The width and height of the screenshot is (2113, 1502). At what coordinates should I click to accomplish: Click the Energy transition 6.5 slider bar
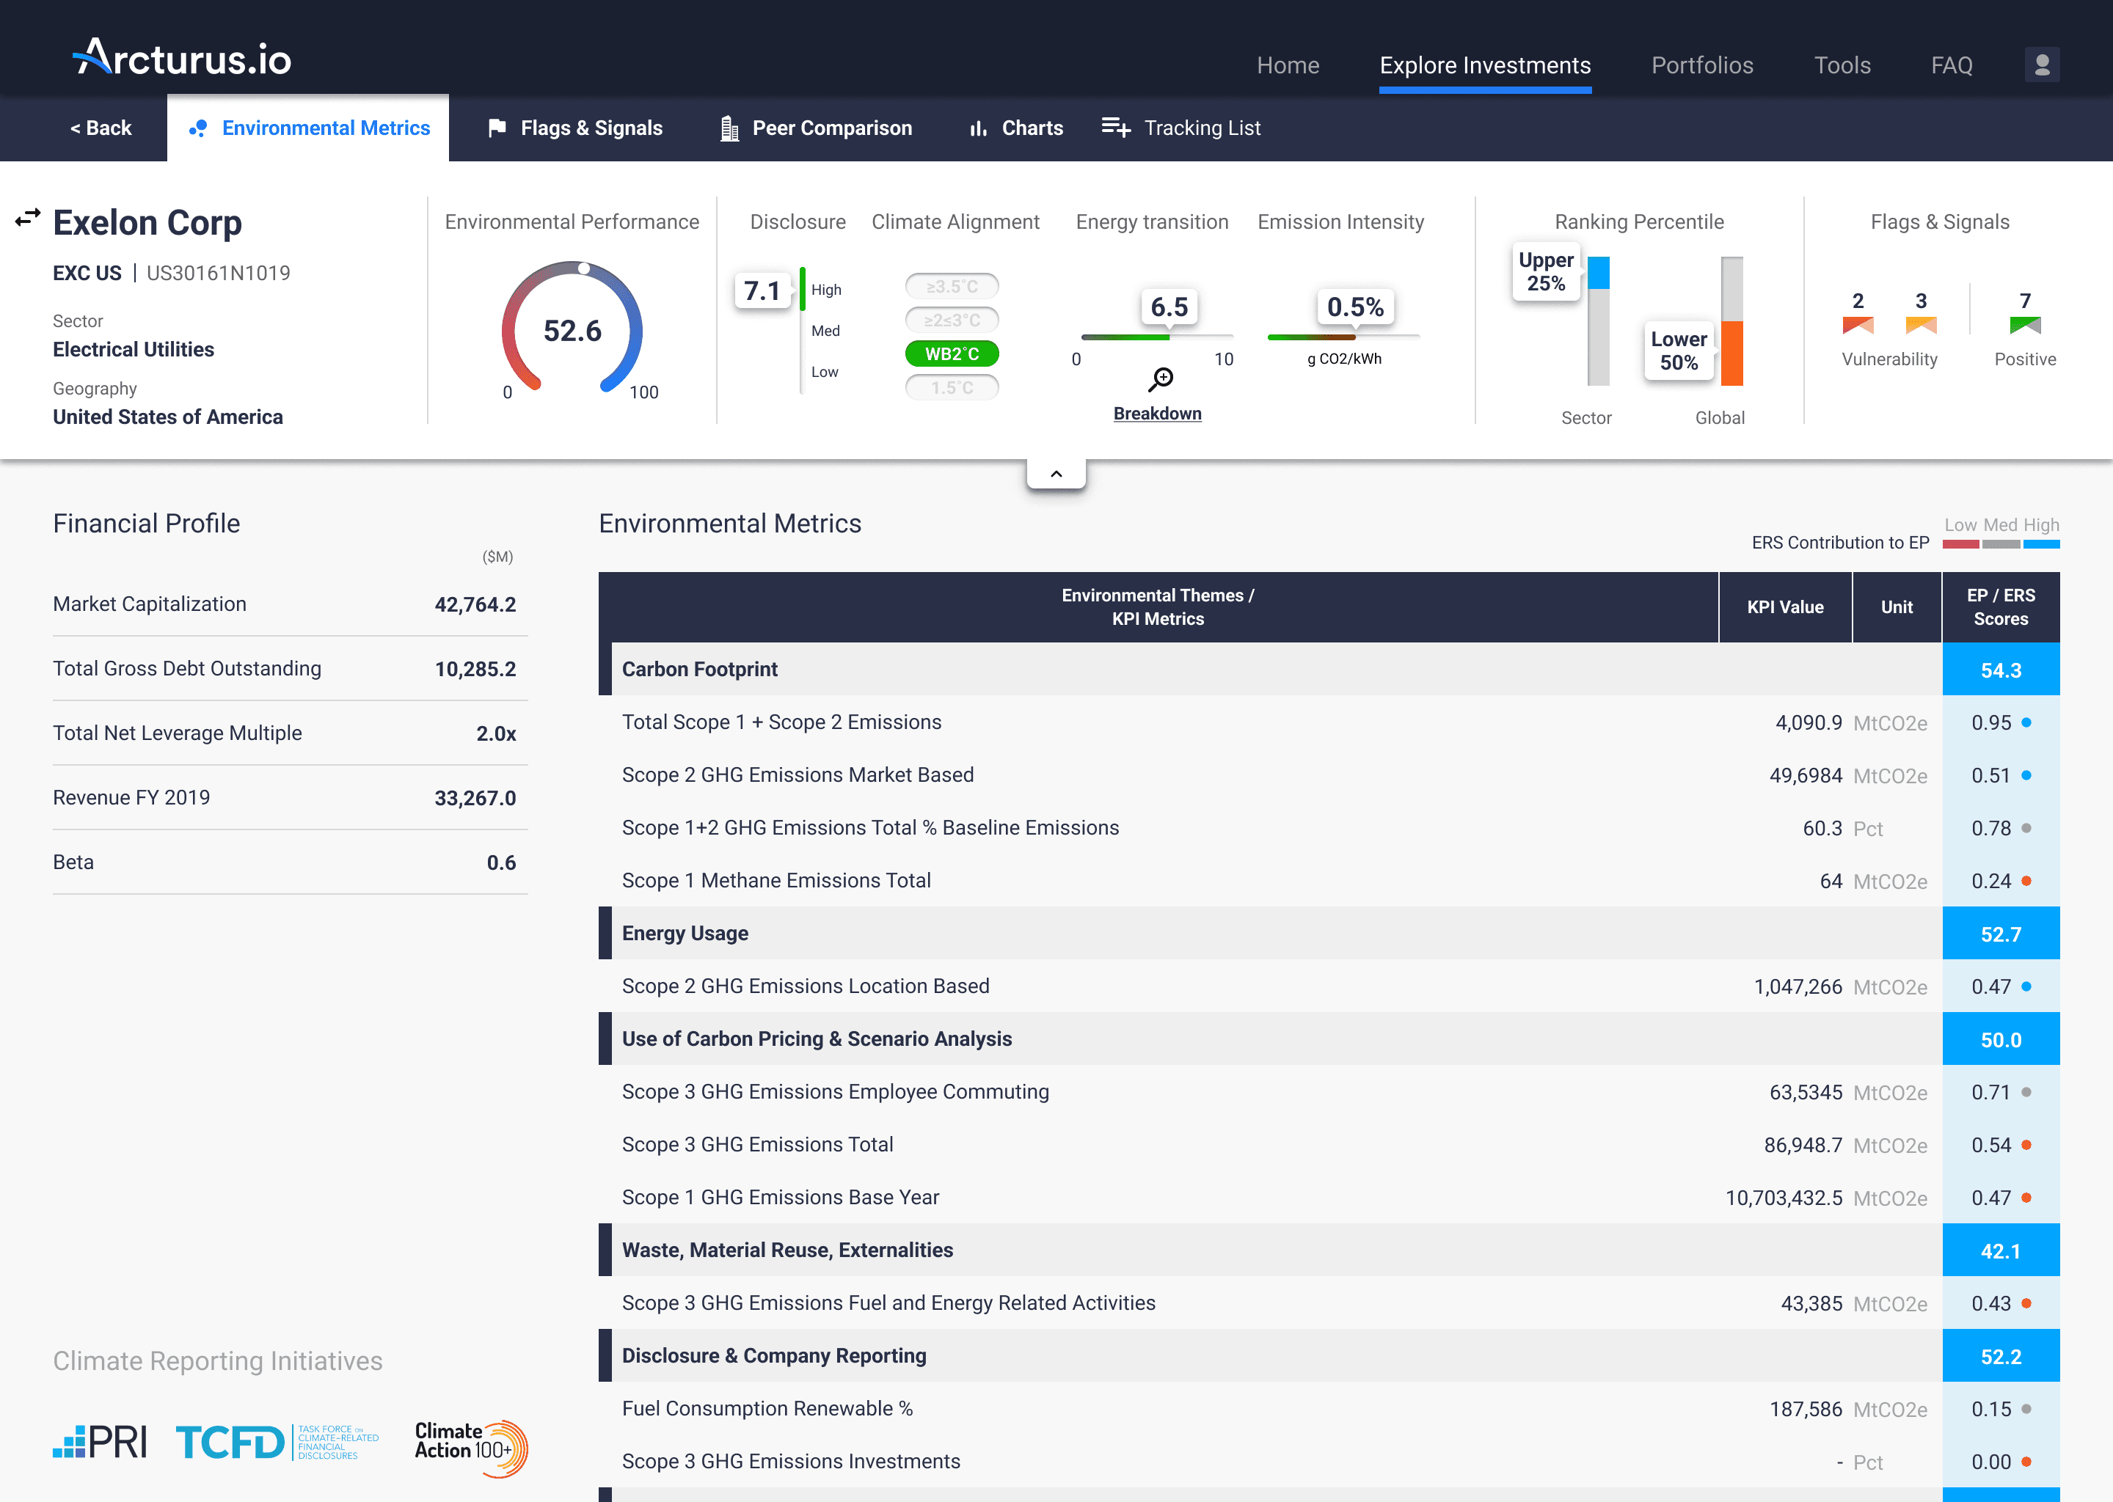(1156, 337)
